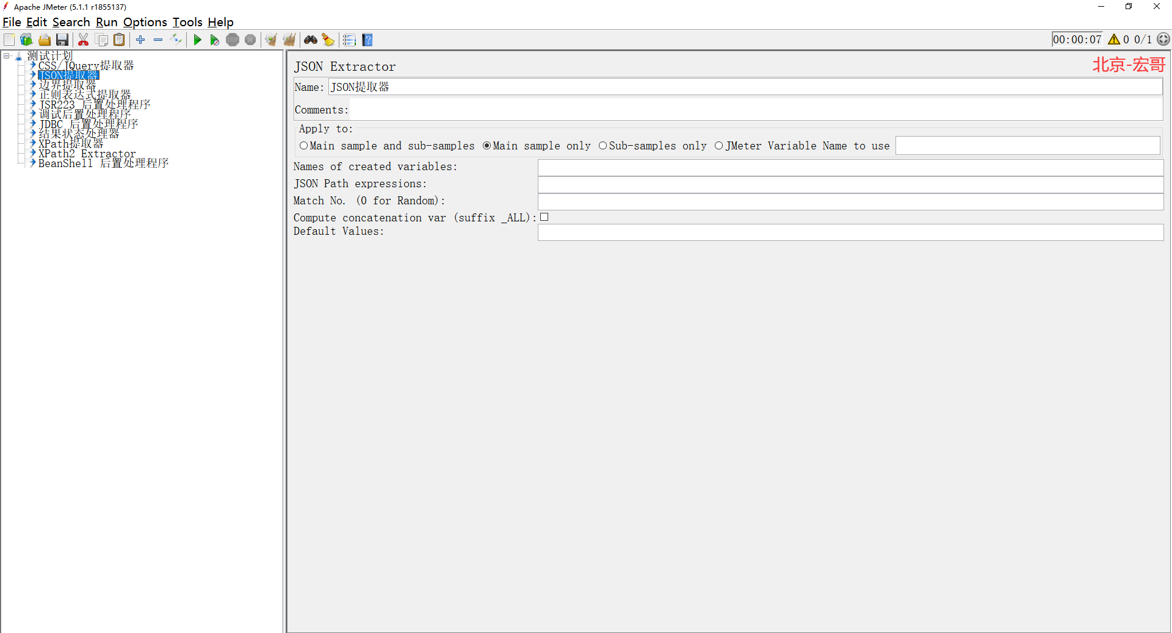Select 'Main sample and sub-samples' radio button

point(303,146)
